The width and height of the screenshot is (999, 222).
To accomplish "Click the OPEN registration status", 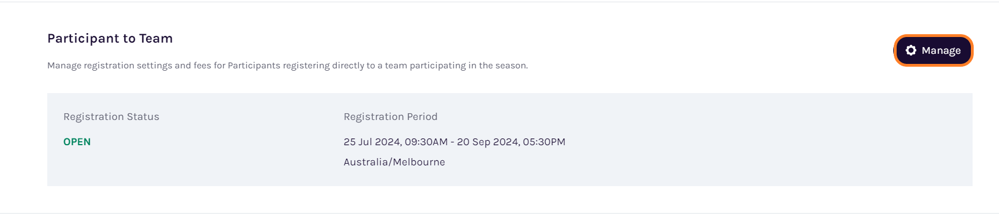I will click(77, 142).
